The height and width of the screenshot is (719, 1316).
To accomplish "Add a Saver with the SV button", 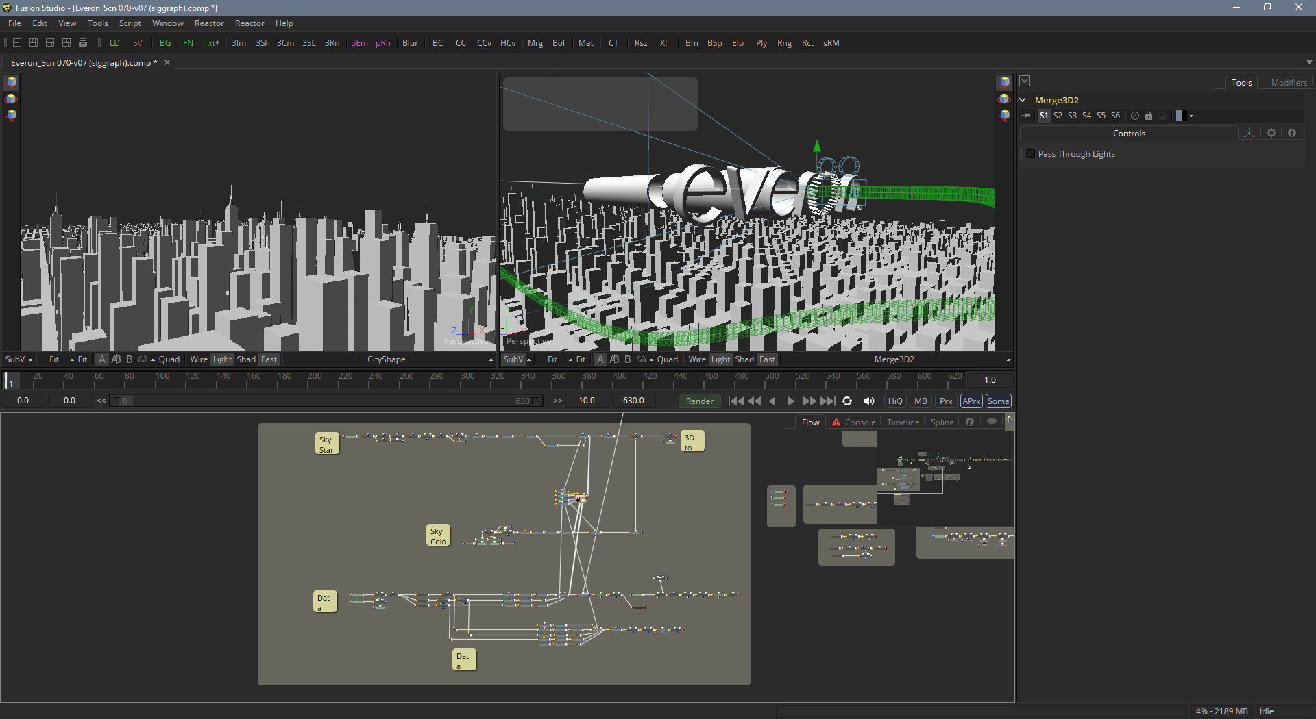I will pyautogui.click(x=138, y=42).
